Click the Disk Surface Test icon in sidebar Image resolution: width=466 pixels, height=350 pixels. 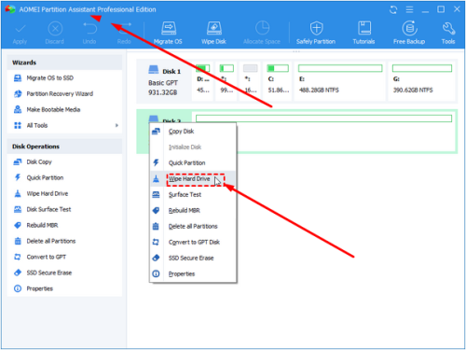tap(18, 209)
